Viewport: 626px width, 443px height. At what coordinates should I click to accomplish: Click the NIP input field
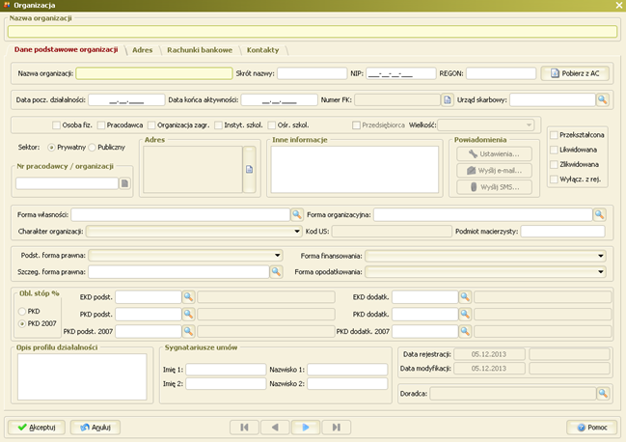[401, 73]
